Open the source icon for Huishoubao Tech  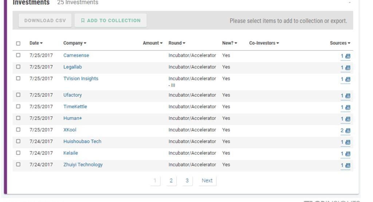pos(348,142)
